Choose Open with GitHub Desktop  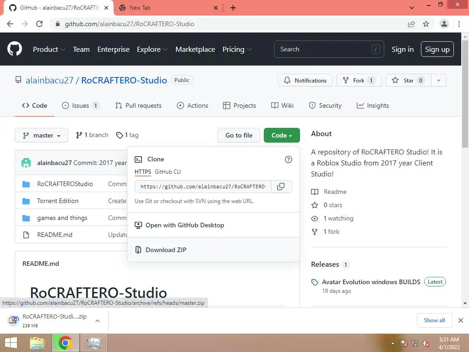pos(213,225)
